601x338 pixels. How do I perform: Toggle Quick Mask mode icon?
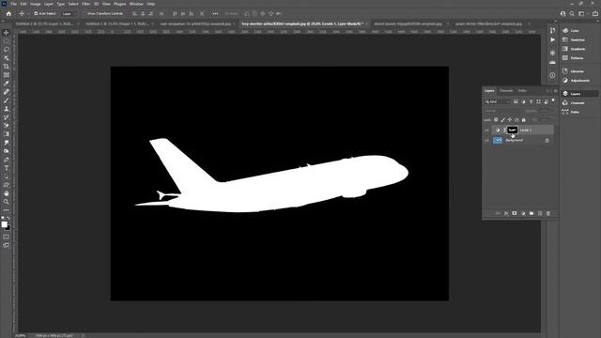[7, 237]
